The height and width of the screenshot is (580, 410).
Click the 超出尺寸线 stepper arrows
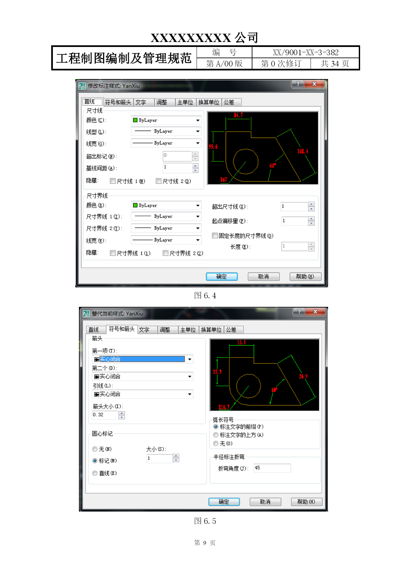(x=311, y=207)
